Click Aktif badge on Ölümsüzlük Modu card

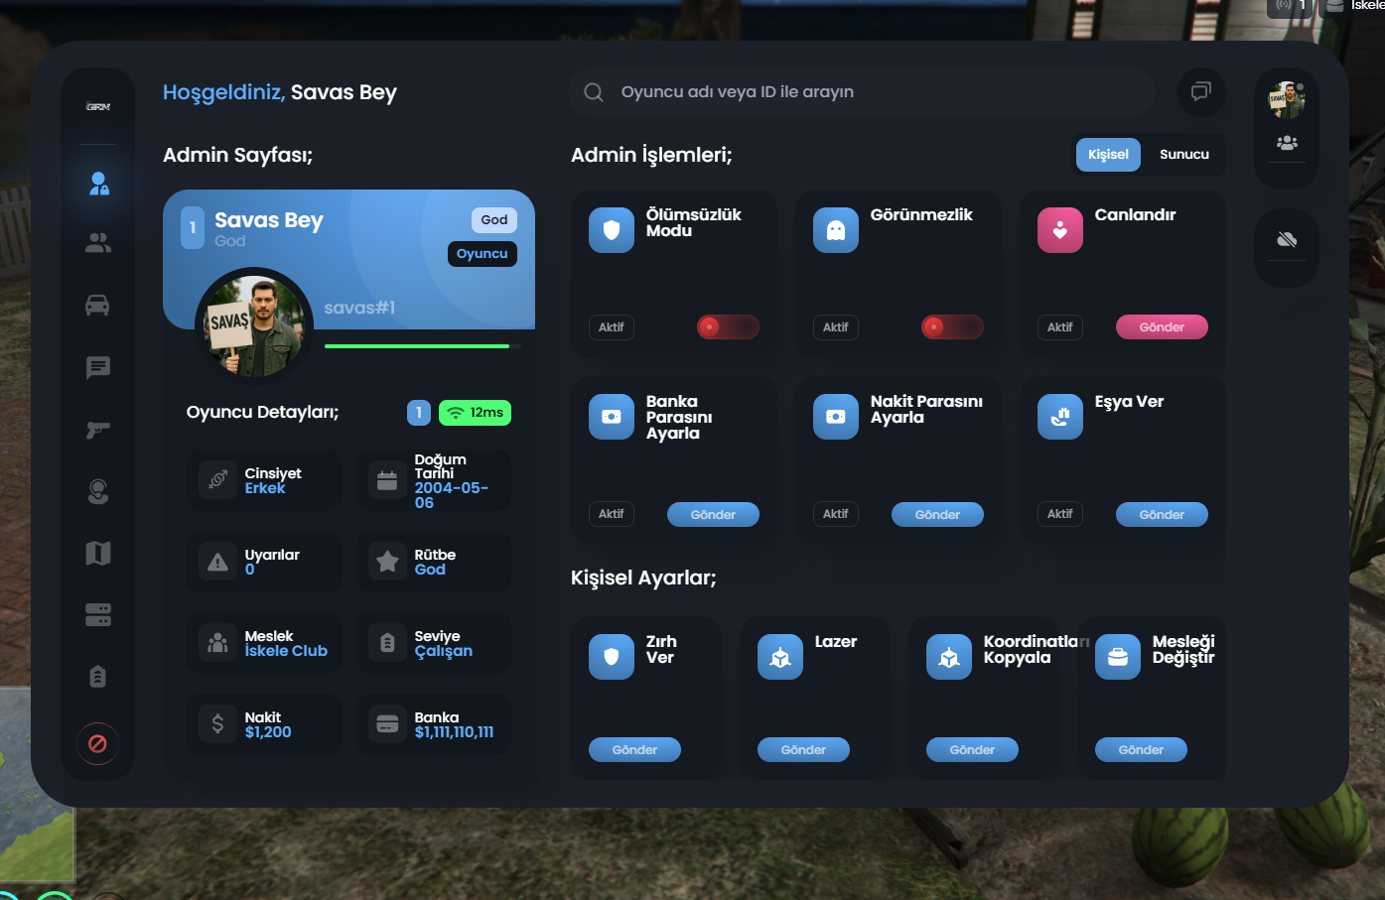tap(612, 327)
